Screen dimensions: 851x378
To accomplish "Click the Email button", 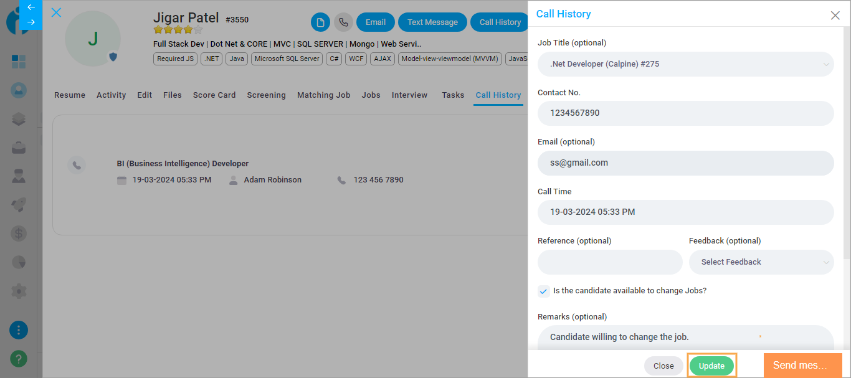I will (376, 22).
